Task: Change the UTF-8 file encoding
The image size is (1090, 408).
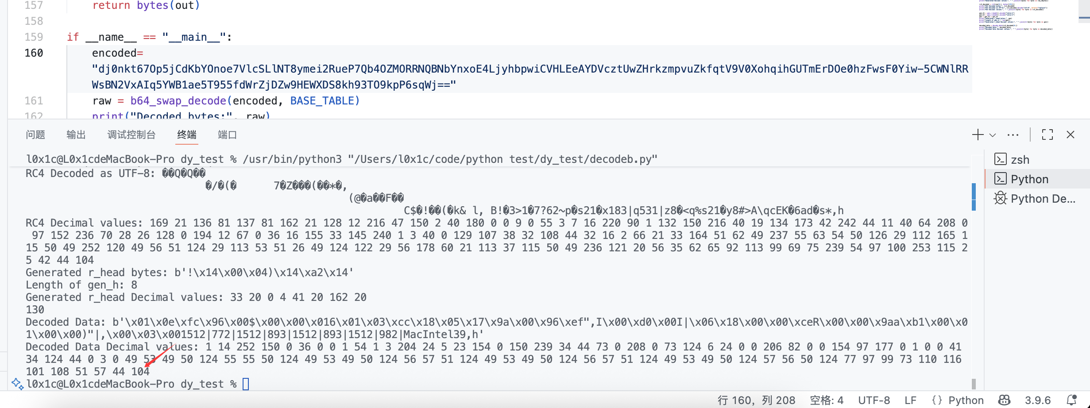Action: (874, 400)
